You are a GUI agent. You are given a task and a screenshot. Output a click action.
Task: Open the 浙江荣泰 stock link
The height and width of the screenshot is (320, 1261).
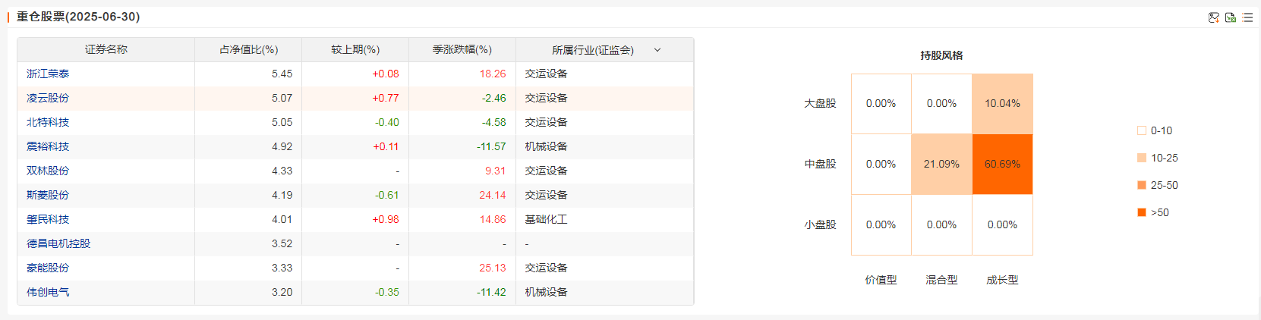point(48,74)
